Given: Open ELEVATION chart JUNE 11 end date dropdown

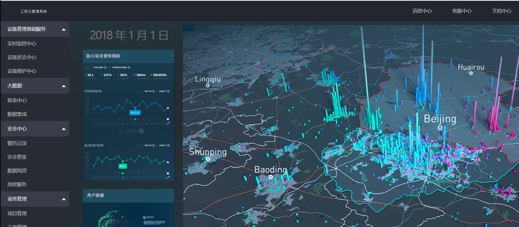Looking at the screenshot, I should pyautogui.click(x=164, y=145).
